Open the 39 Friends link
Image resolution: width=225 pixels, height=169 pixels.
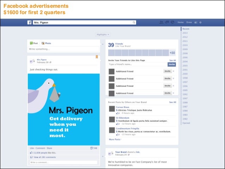point(119,45)
